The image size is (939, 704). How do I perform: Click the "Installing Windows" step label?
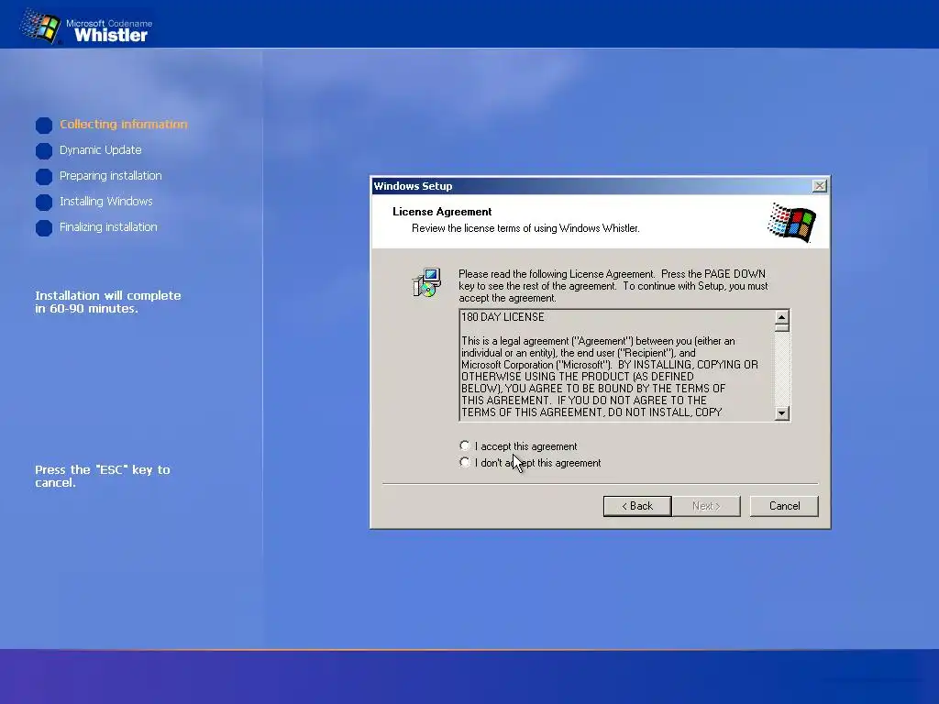[x=106, y=201]
